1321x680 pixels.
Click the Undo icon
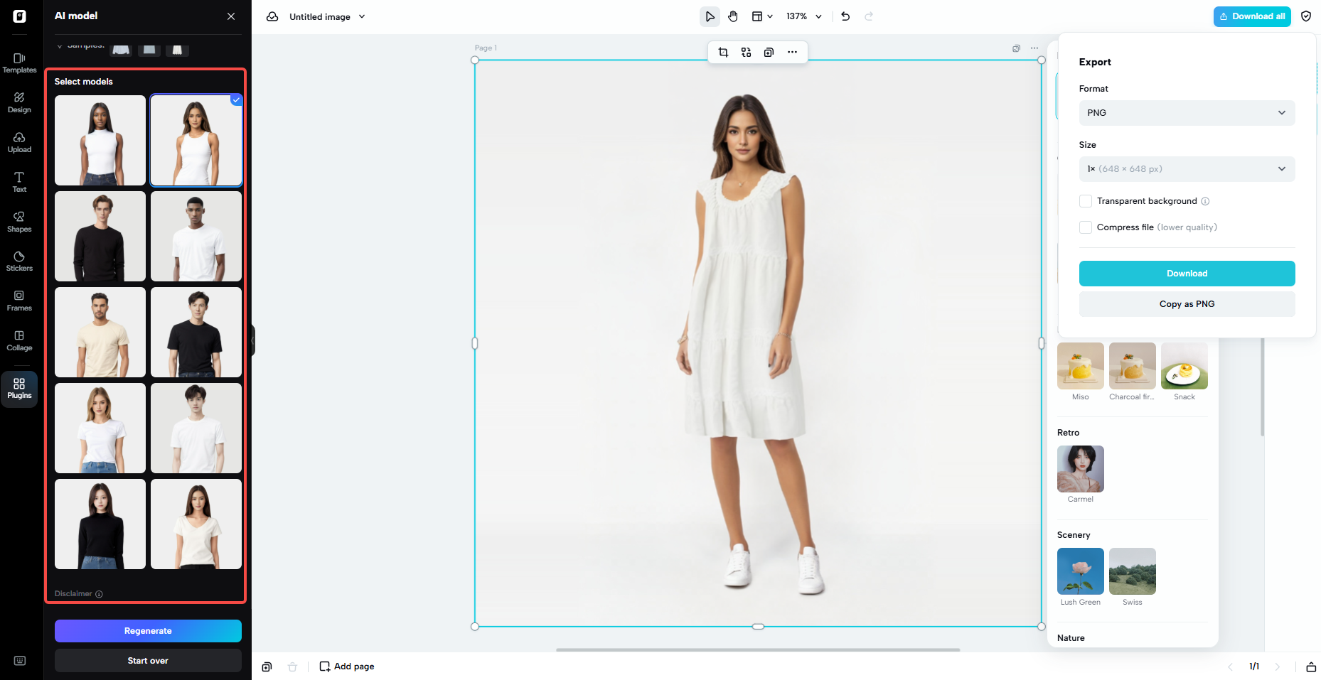(845, 16)
